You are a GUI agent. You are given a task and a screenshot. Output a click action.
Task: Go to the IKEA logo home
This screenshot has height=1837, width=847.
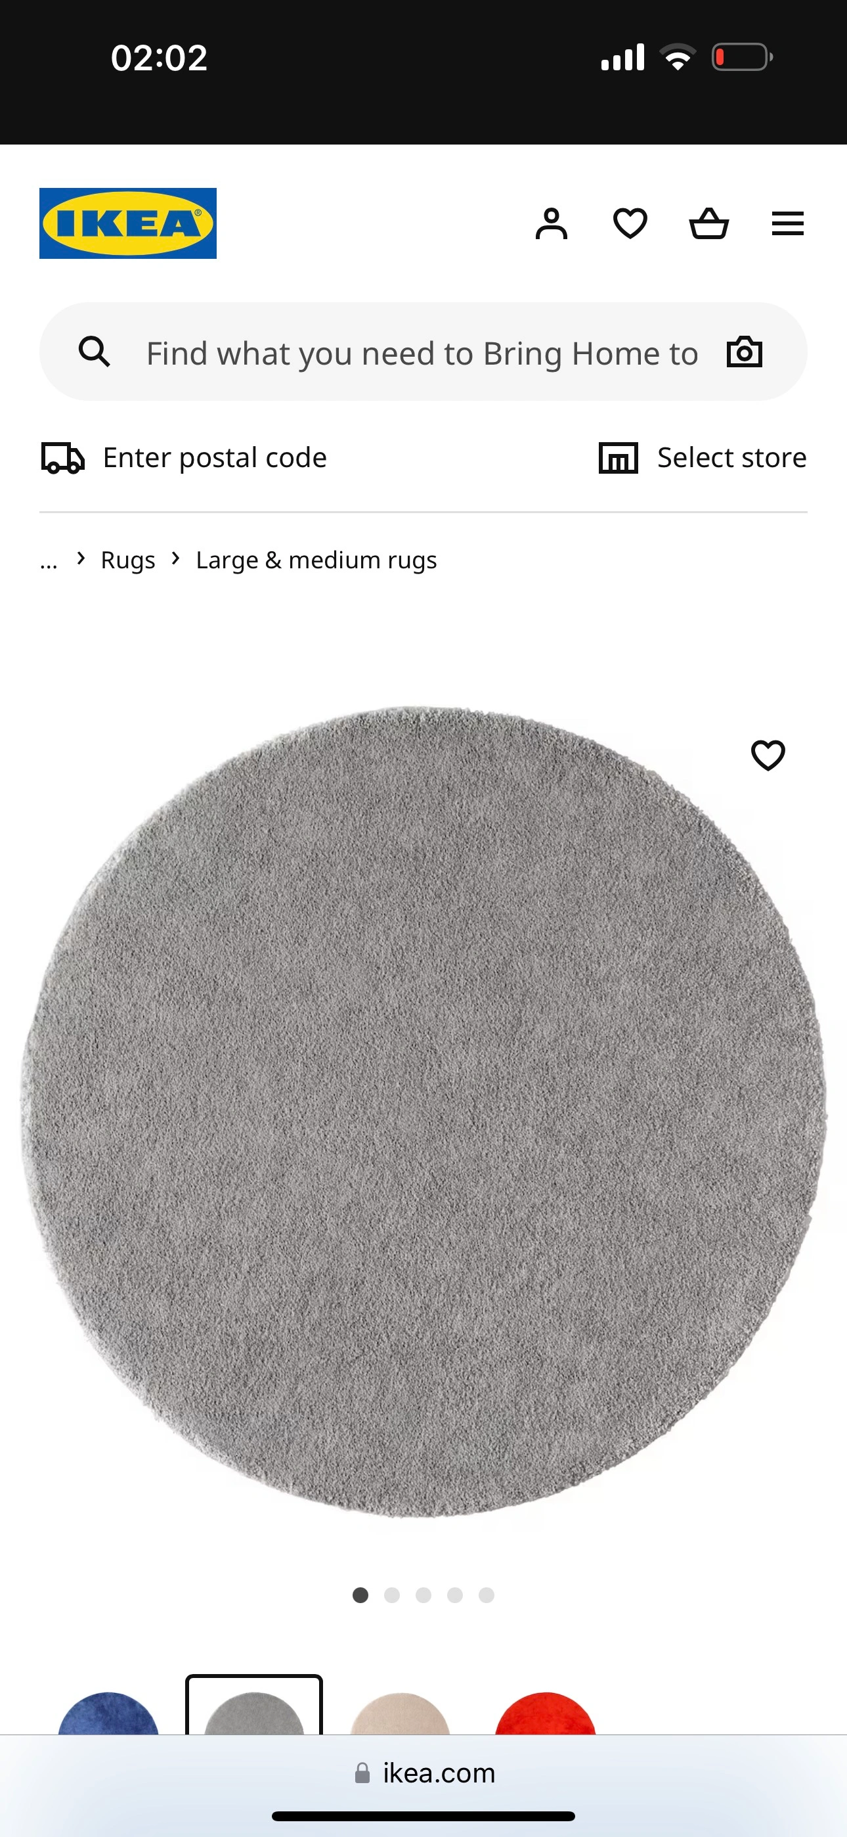pyautogui.click(x=127, y=223)
